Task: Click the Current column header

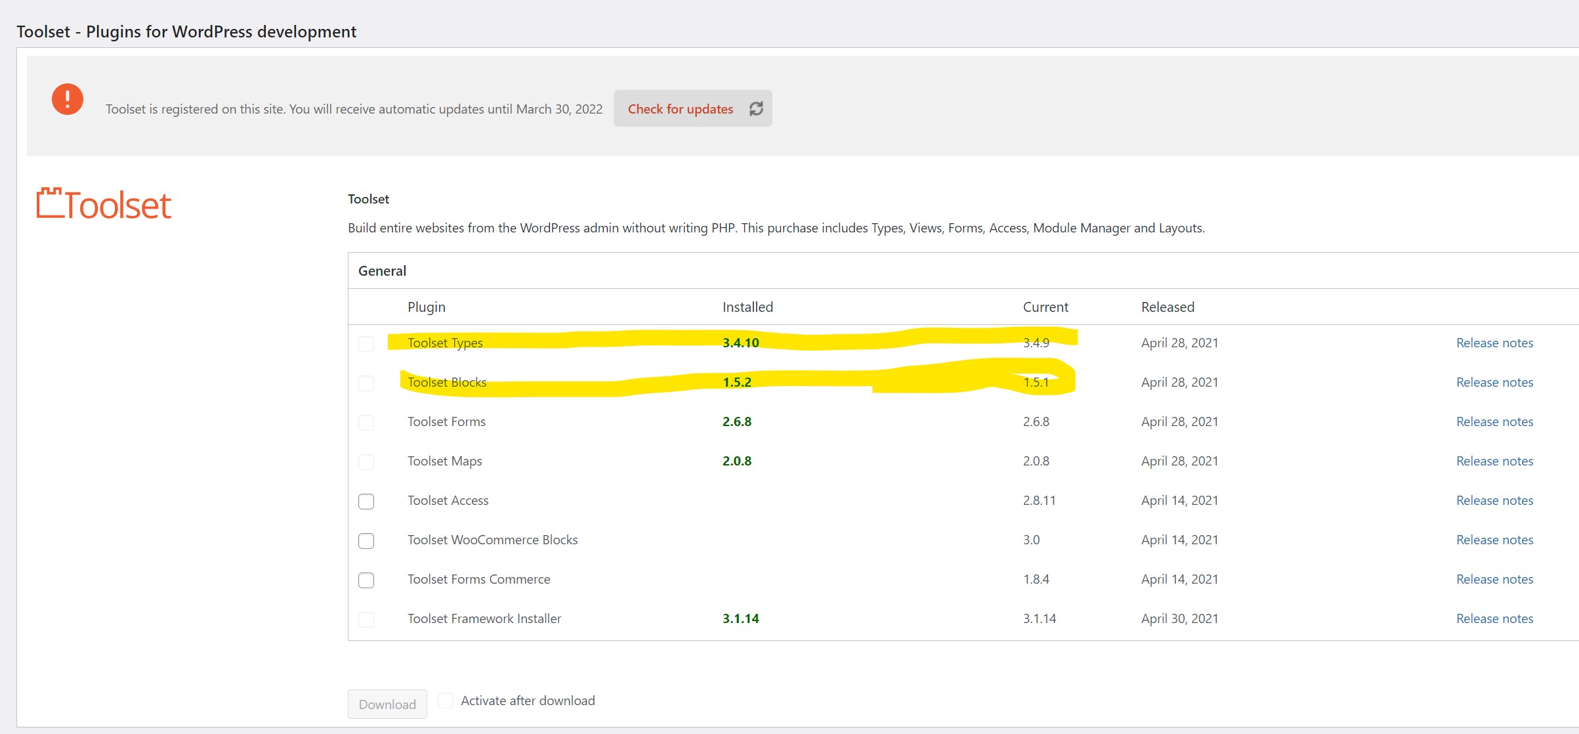Action: pyautogui.click(x=1045, y=307)
